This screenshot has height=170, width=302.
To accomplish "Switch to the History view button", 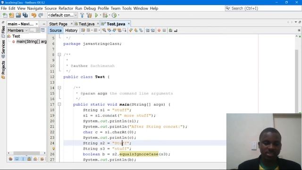I will click(x=71, y=30).
